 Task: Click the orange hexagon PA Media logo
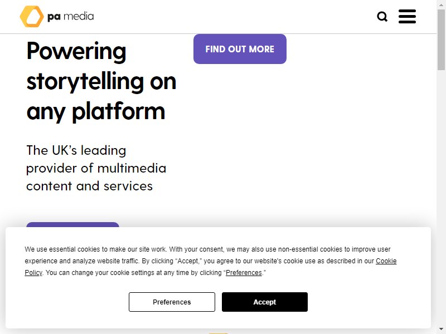[x=32, y=17]
